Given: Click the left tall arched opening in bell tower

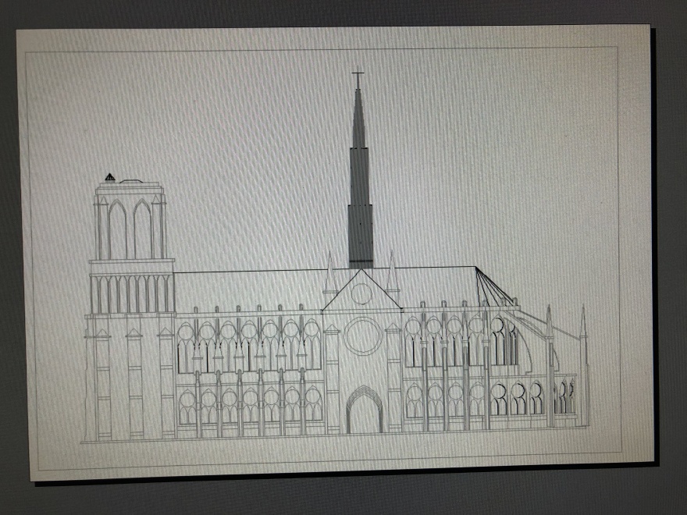Looking at the screenshot, I should click(x=117, y=229).
